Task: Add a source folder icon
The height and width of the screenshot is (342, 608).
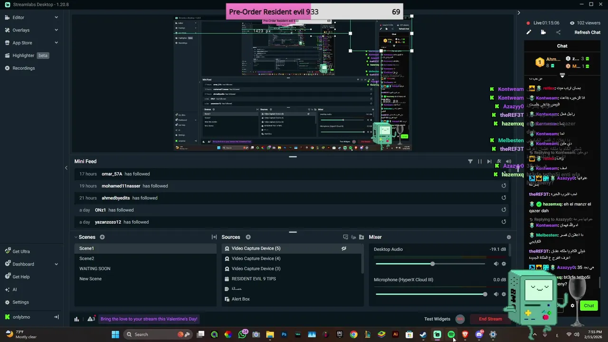Action: click(x=361, y=237)
